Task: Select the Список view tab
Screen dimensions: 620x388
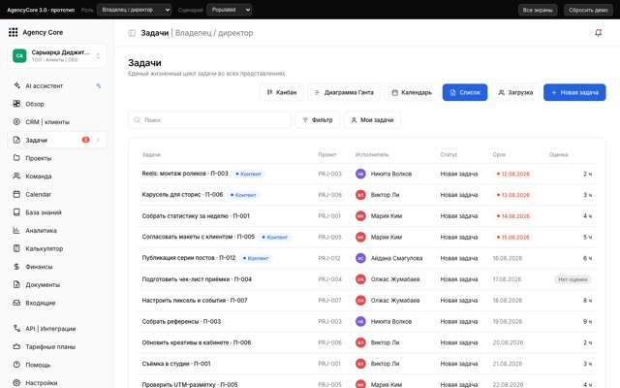Action: (465, 92)
